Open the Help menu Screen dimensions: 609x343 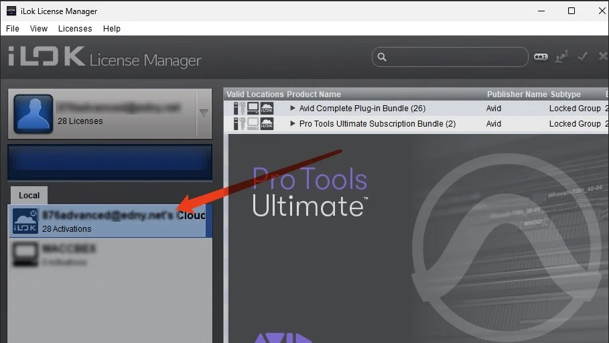111,29
